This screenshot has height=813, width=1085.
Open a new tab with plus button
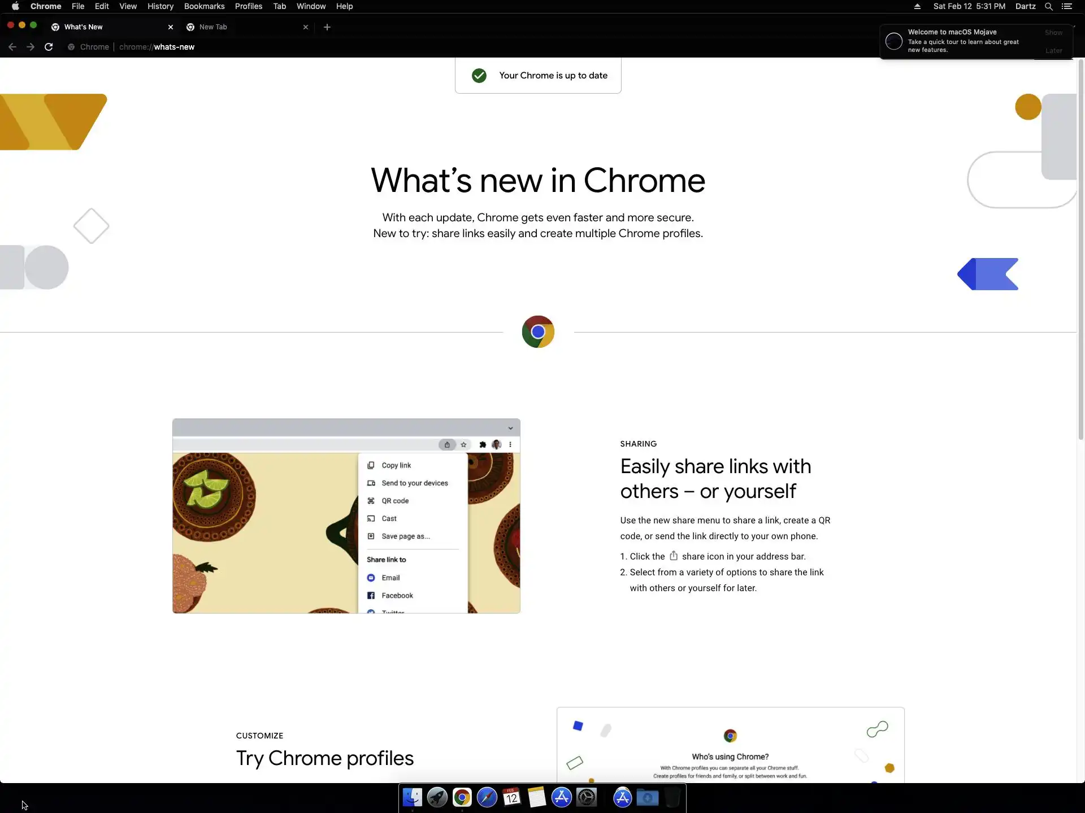(327, 27)
